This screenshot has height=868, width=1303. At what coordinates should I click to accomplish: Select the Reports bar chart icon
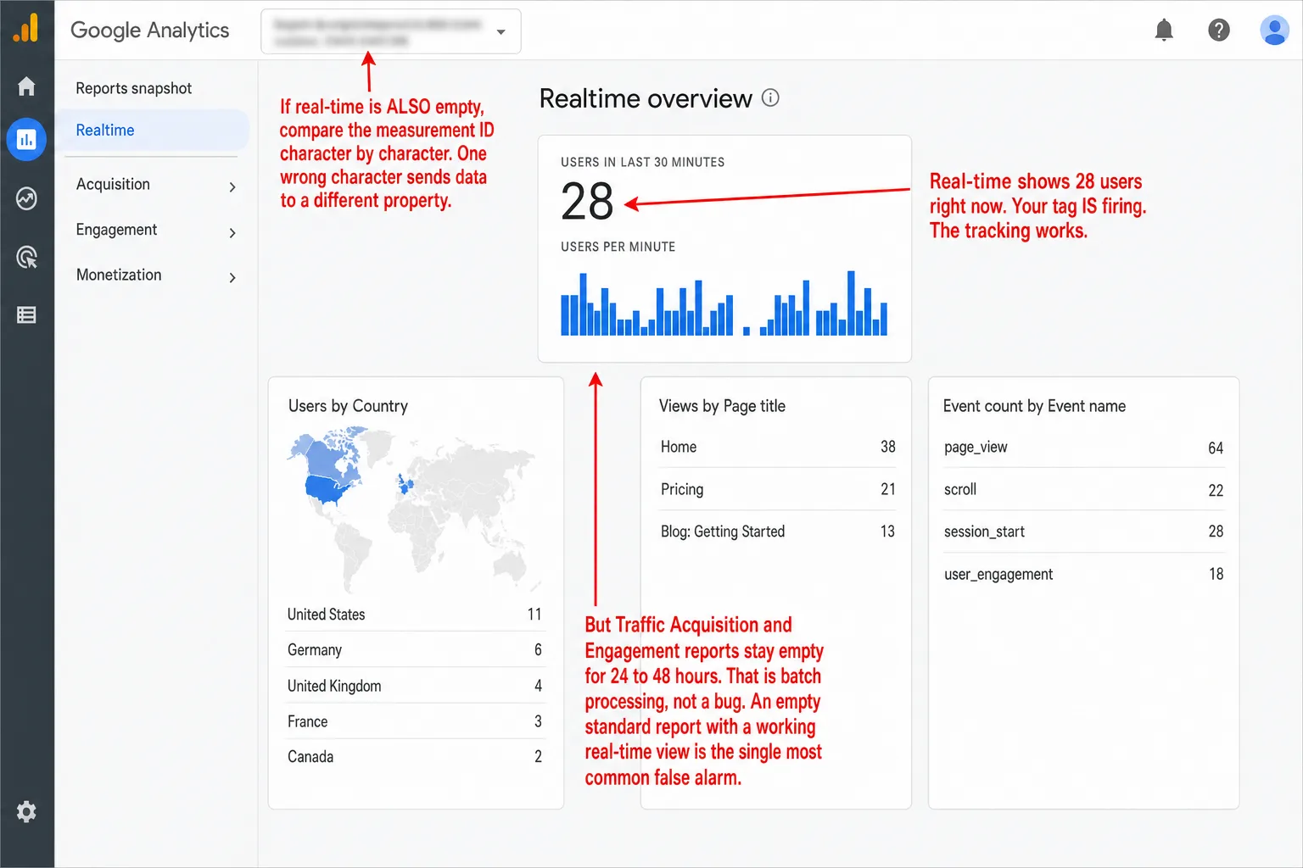coord(26,139)
